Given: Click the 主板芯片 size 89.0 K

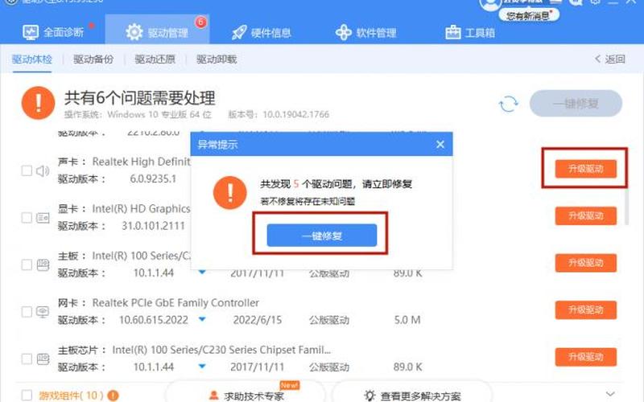Looking at the screenshot, I should coord(407,367).
